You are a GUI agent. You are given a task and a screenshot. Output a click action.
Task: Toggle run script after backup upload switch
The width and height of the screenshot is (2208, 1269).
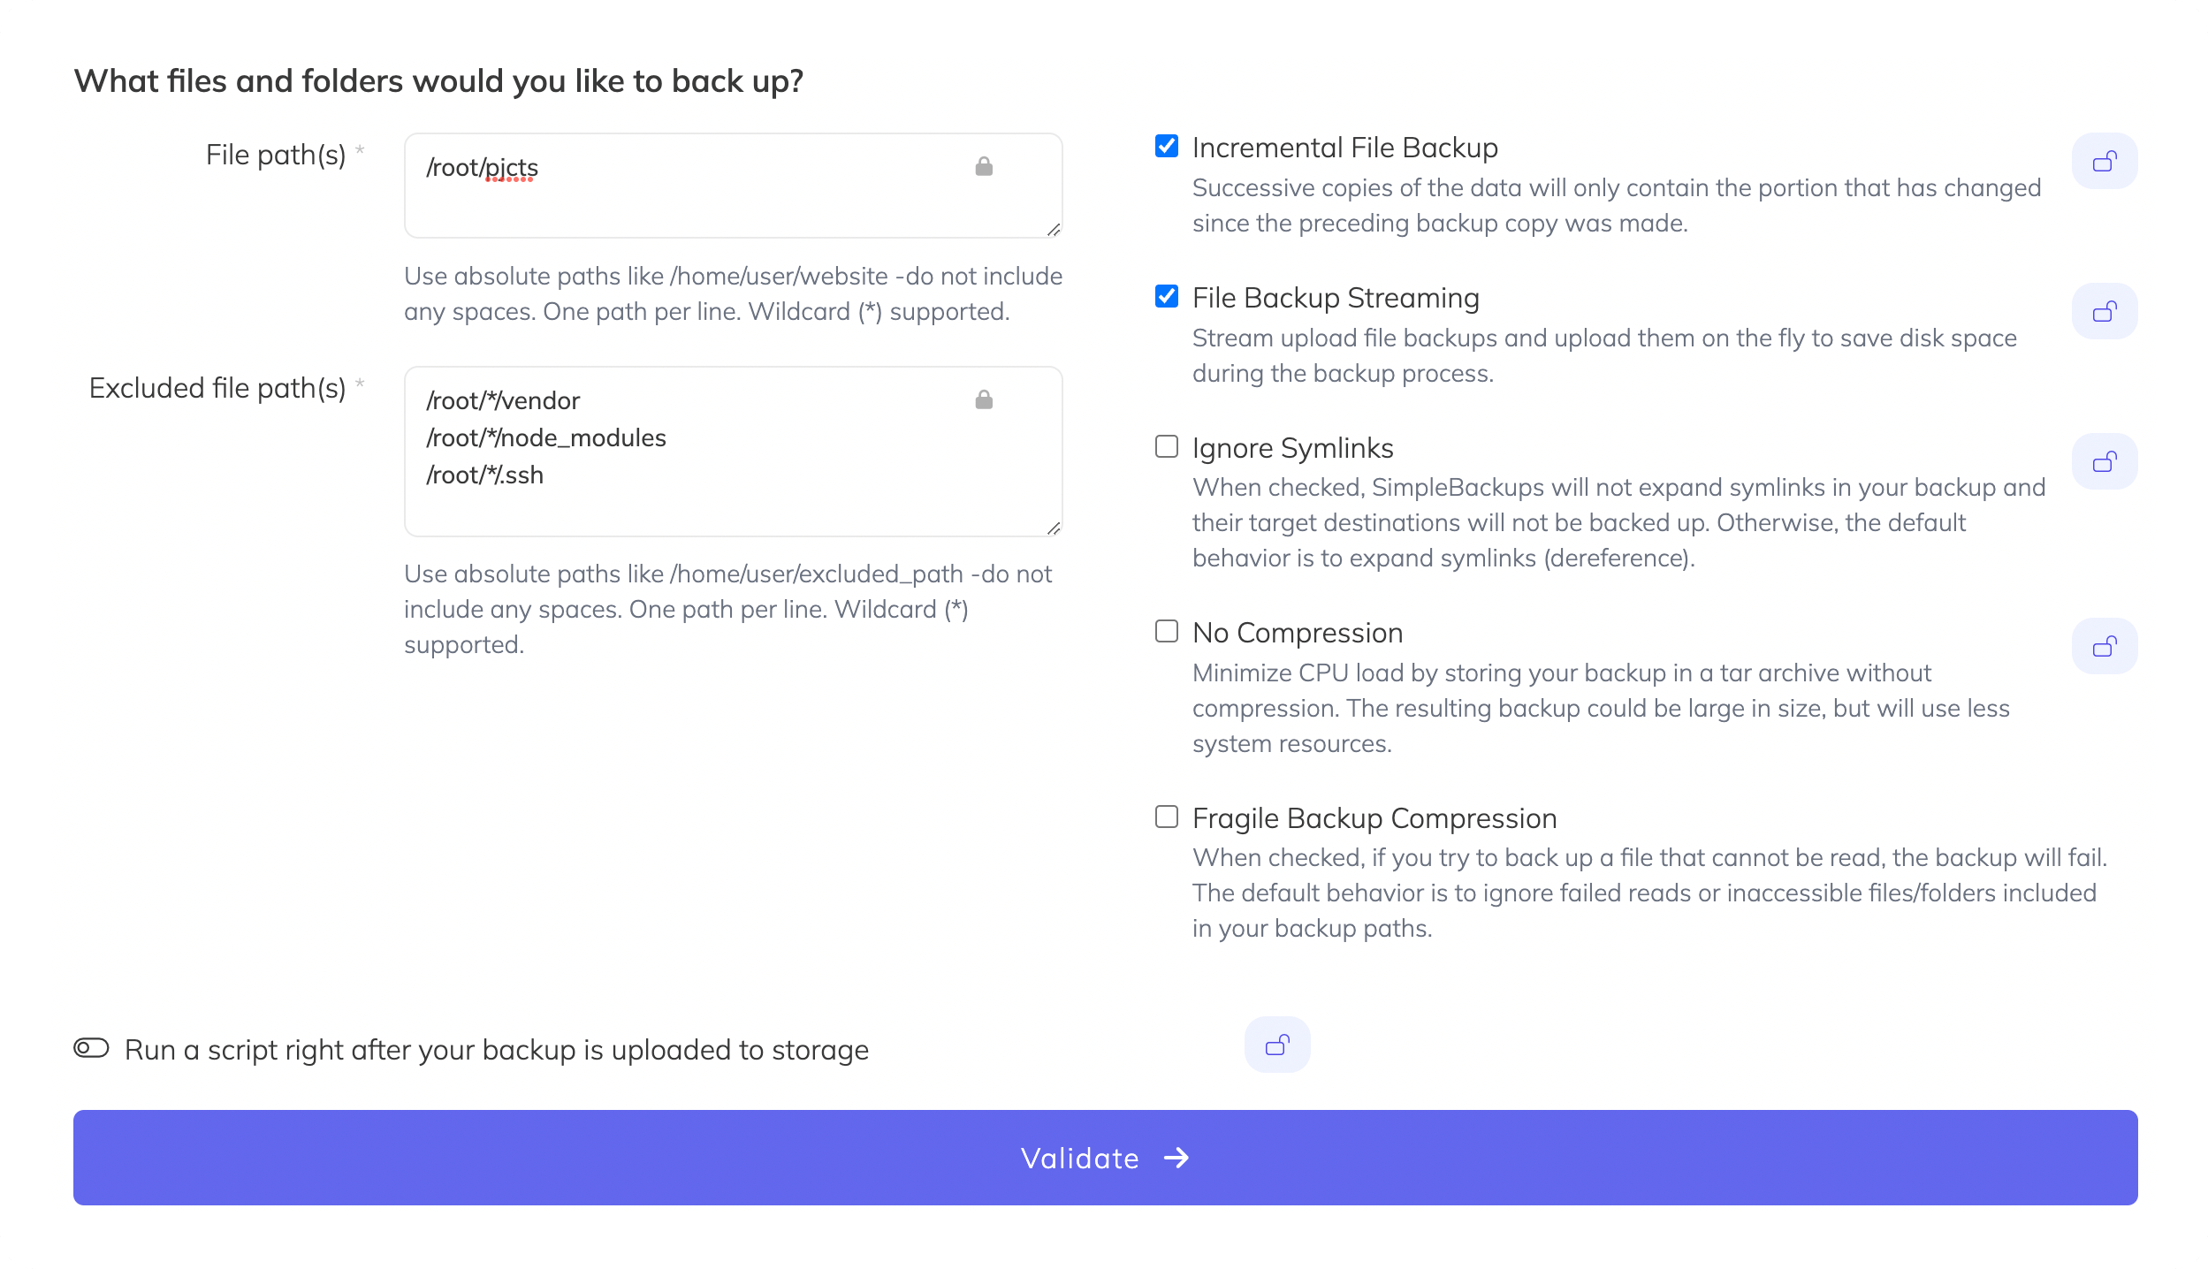click(x=91, y=1048)
